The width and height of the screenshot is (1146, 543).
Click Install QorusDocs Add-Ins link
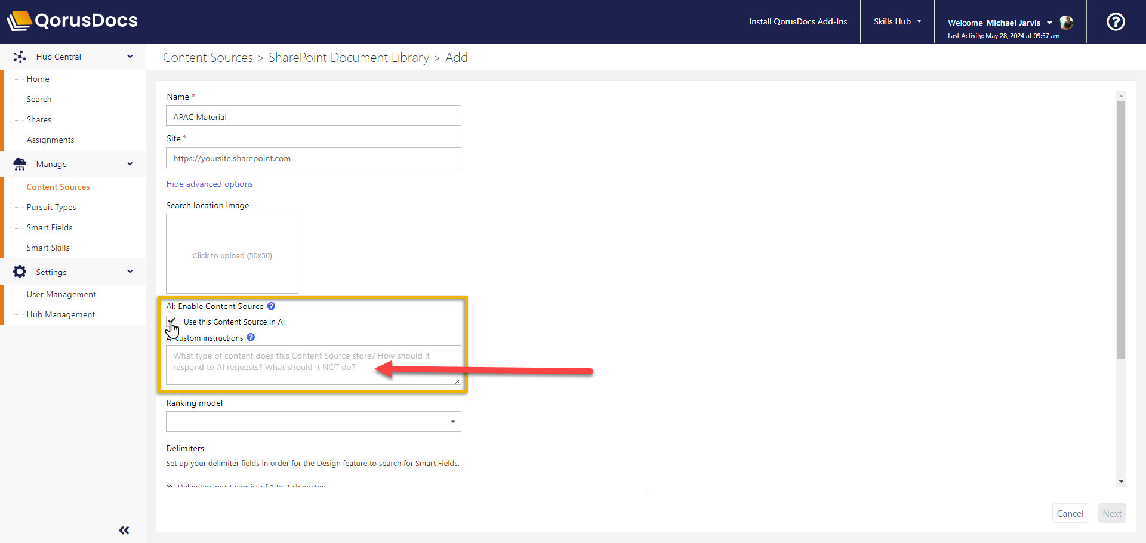point(798,21)
